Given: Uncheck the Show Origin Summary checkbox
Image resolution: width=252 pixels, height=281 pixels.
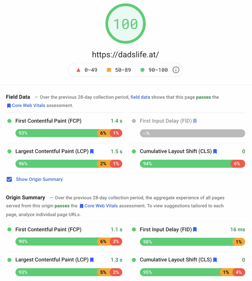Looking at the screenshot, I should pyautogui.click(x=9, y=179).
